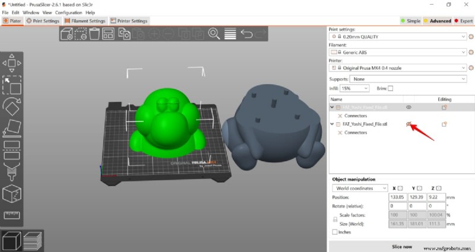Open the Variable layer height tool
475x252 pixels.
coord(230,34)
